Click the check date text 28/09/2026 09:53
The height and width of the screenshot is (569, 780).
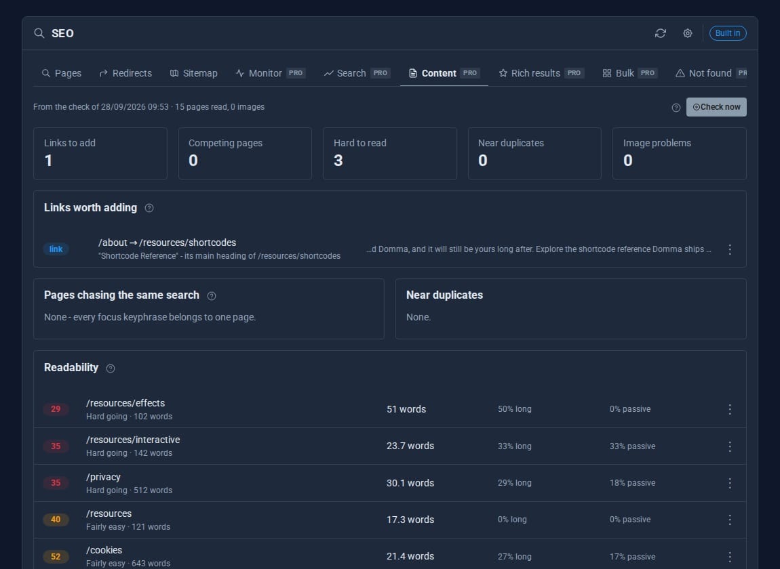click(135, 107)
